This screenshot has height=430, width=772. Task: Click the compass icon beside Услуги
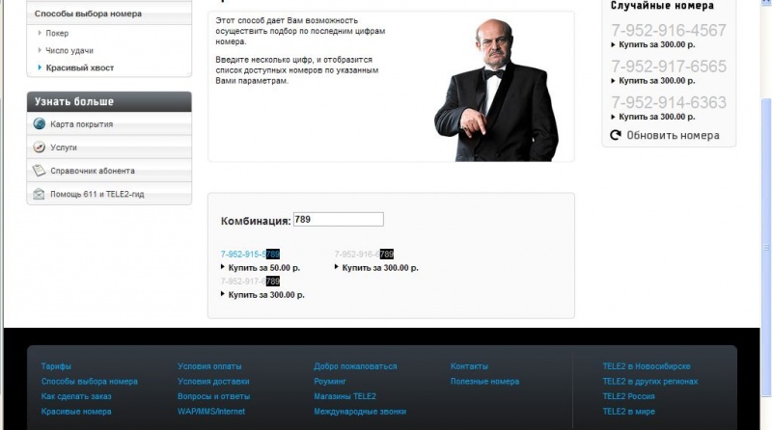coord(39,148)
